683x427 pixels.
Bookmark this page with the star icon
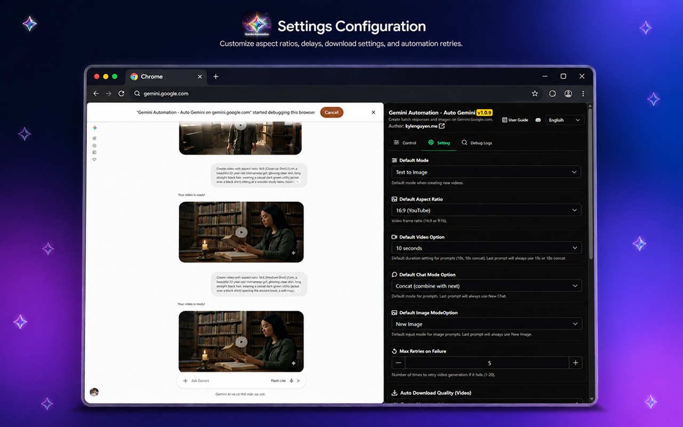coord(535,93)
